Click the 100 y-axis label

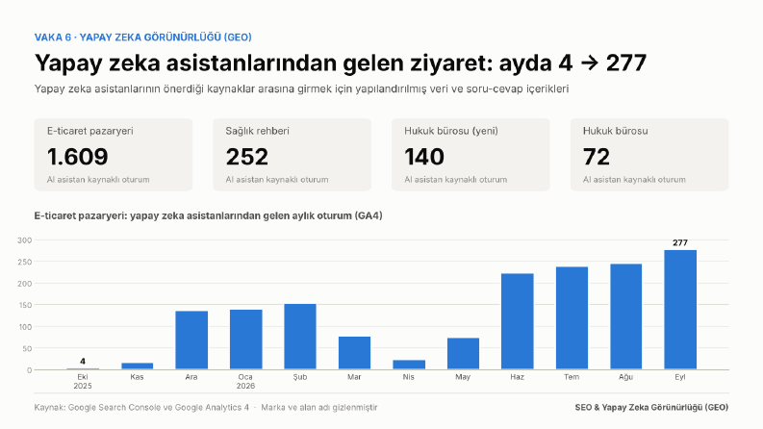24,327
